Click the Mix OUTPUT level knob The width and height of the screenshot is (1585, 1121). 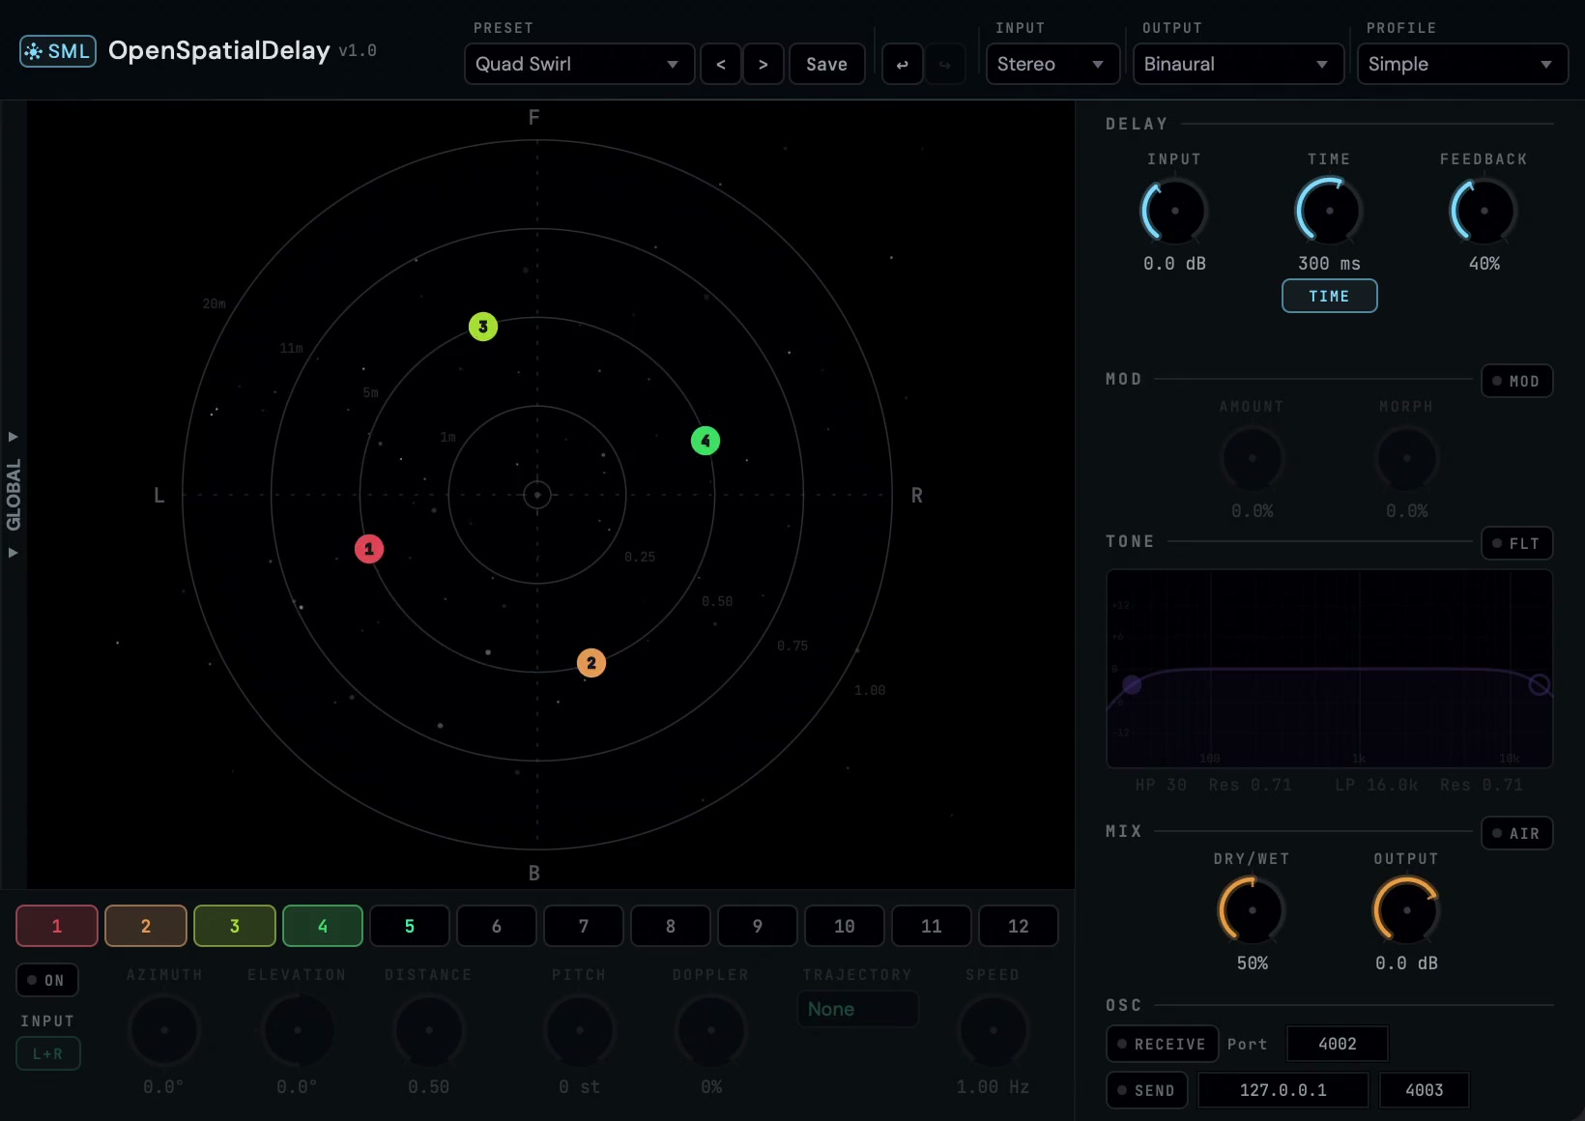[1406, 910]
